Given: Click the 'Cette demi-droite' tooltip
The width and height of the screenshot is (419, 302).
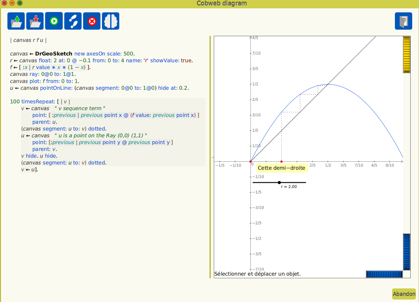Looking at the screenshot, I should click(x=282, y=168).
